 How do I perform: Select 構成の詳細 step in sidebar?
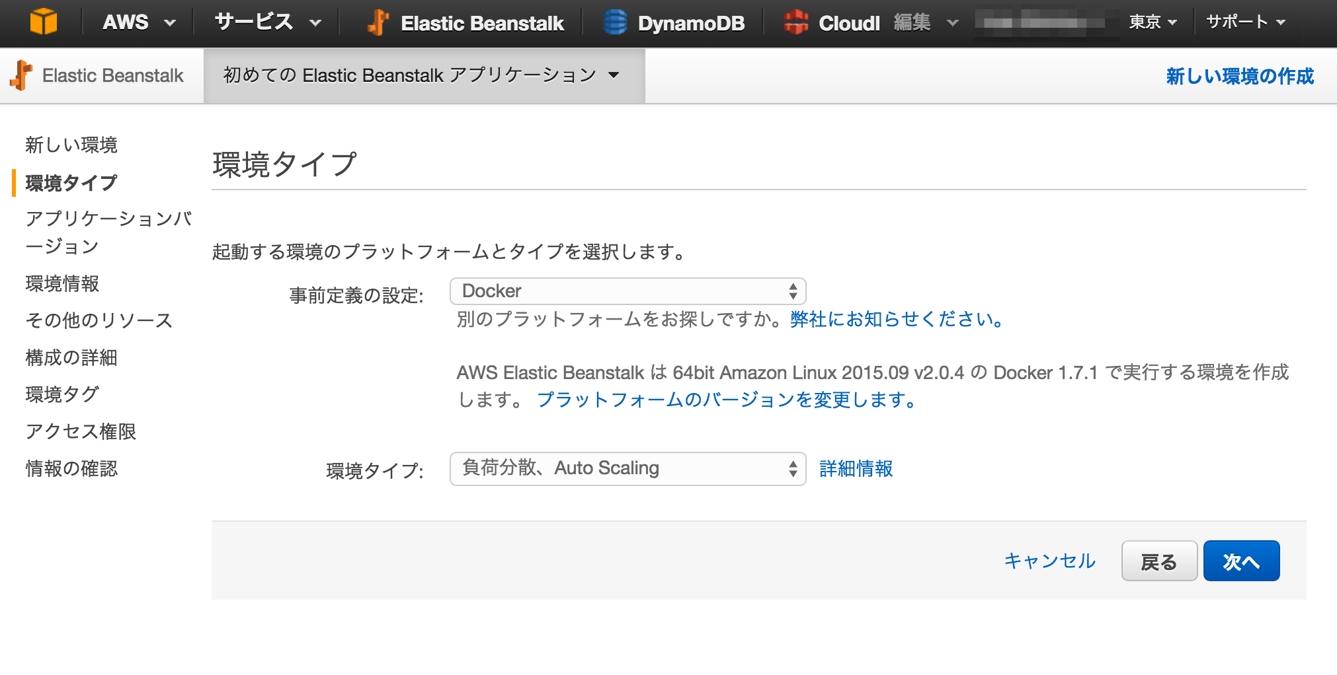[71, 357]
